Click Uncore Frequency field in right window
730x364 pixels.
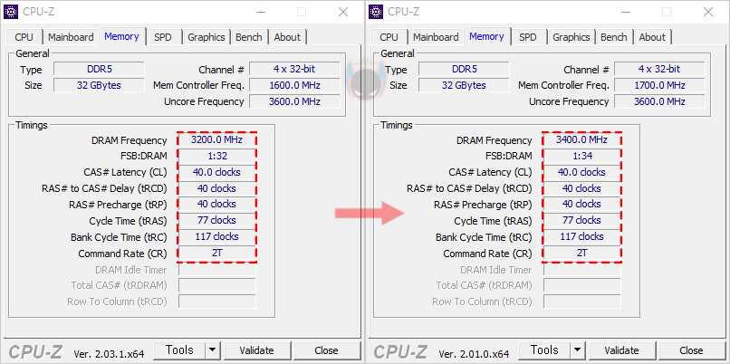coord(659,101)
